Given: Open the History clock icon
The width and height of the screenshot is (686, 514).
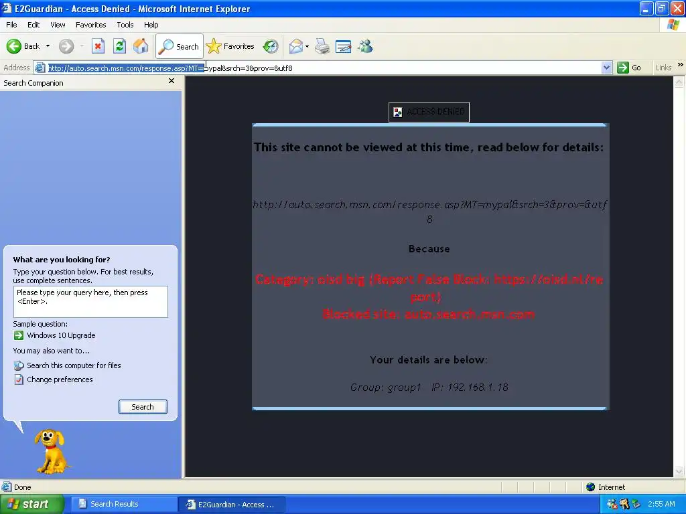Looking at the screenshot, I should 271,46.
